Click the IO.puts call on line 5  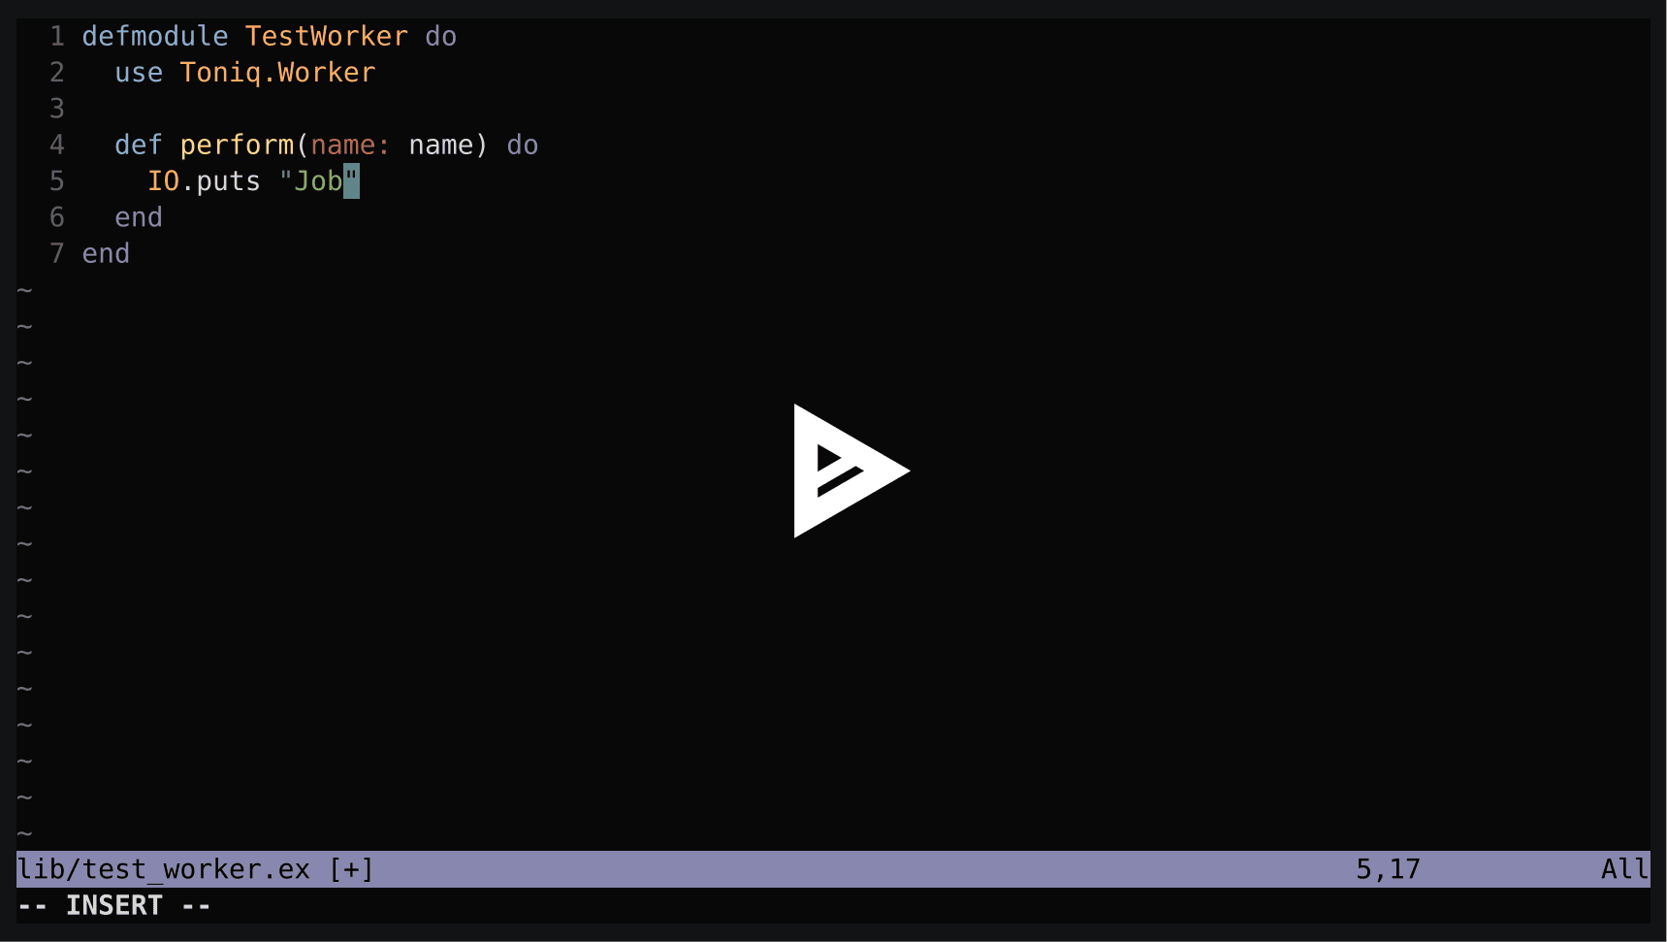coord(203,181)
